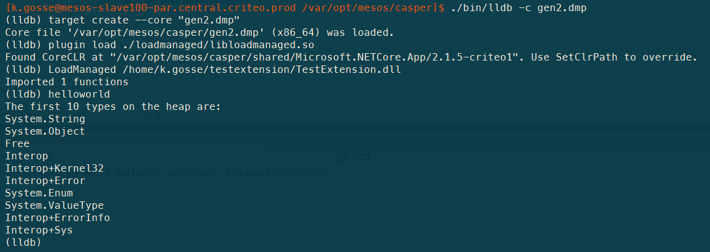This screenshot has width=710, height=252.
Task: Click the System.String entry
Action: click(45, 119)
